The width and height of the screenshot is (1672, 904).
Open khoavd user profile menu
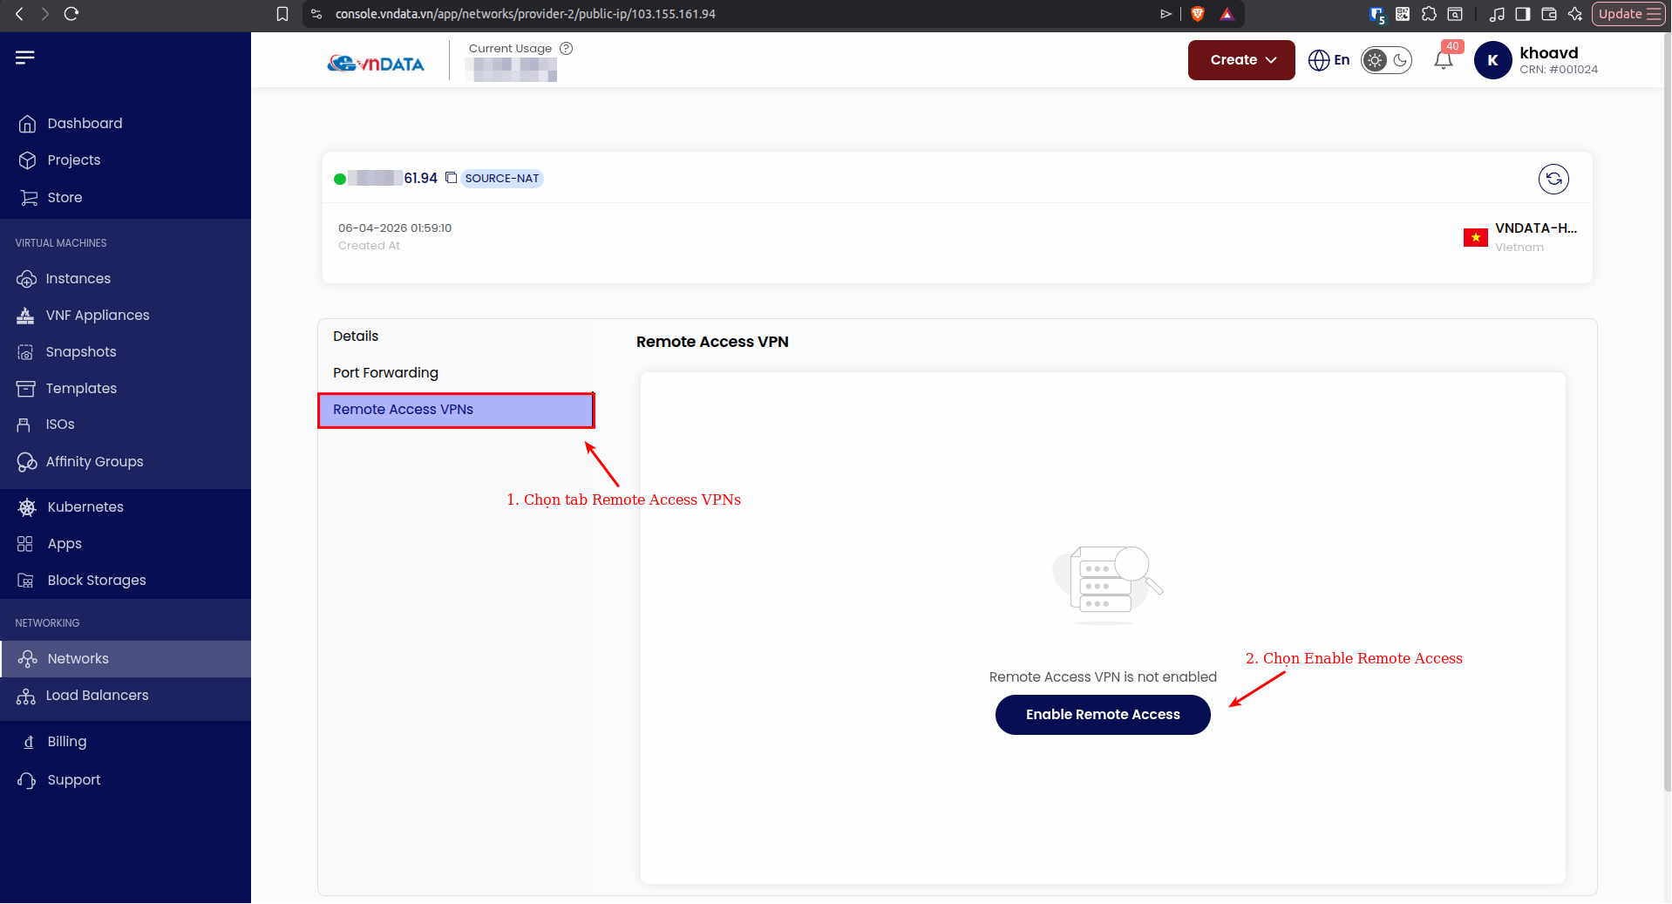point(1536,60)
